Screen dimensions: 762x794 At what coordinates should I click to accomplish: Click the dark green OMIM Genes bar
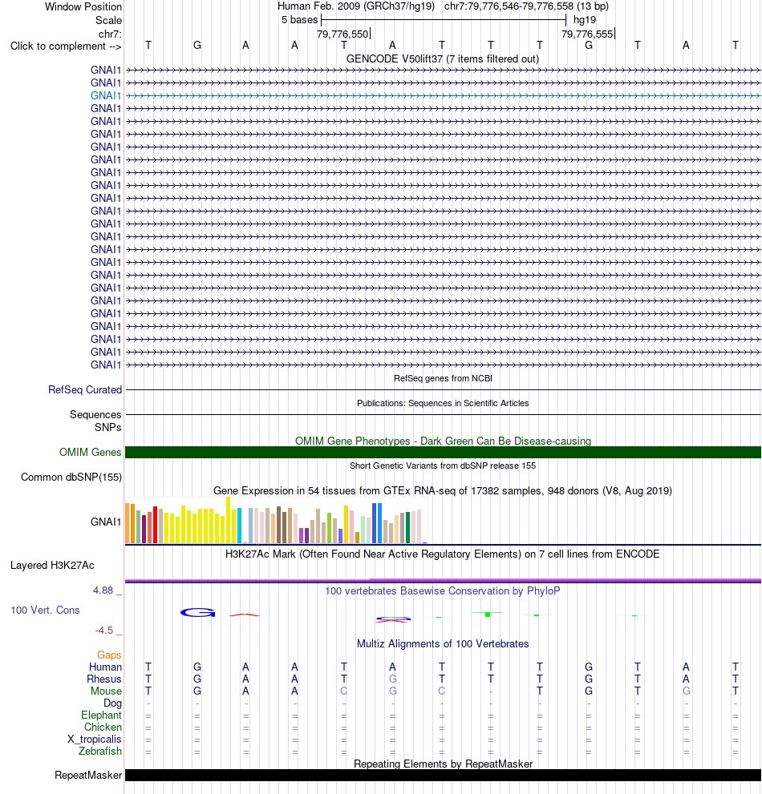pyautogui.click(x=443, y=452)
